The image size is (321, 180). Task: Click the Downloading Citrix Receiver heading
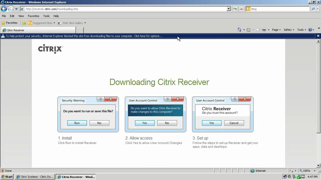159,82
